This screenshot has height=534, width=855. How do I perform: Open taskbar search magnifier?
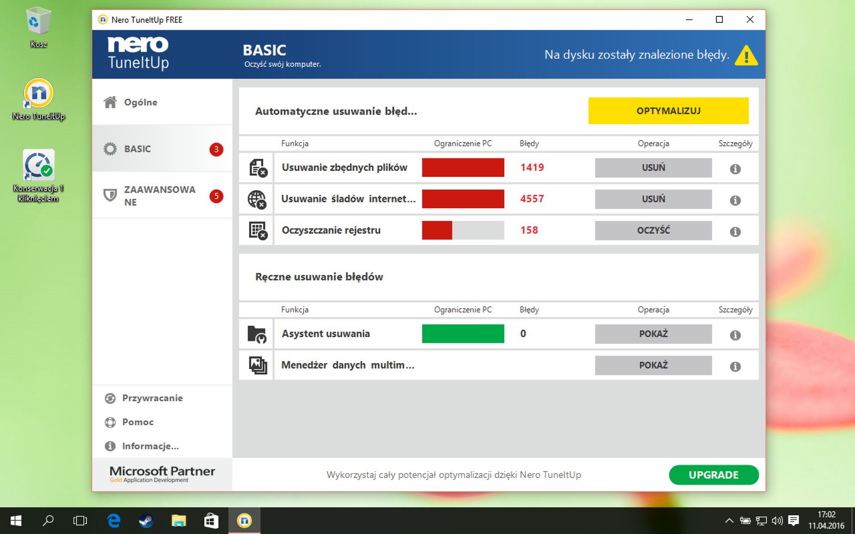click(x=48, y=521)
